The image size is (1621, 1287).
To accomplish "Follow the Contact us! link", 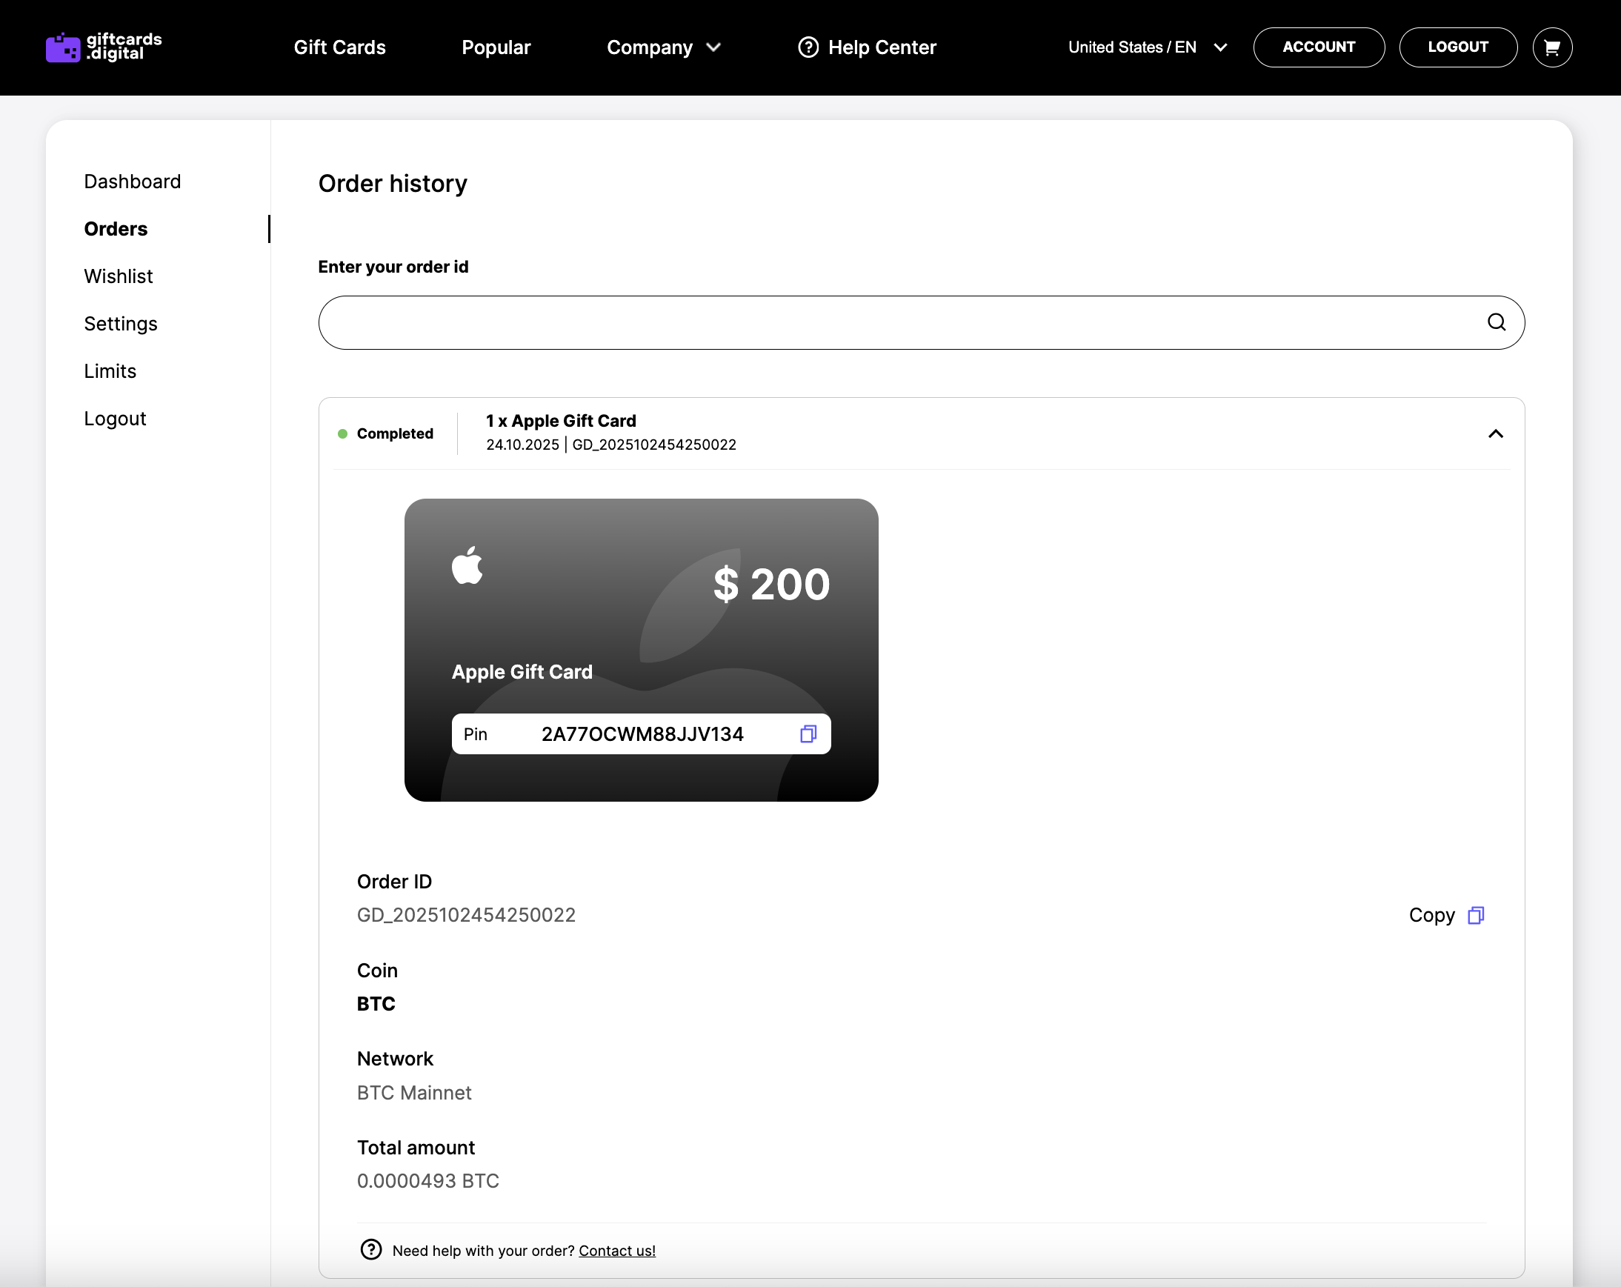I will [616, 1251].
